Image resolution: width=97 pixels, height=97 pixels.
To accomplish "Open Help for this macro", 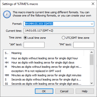I will (x=85, y=91).
